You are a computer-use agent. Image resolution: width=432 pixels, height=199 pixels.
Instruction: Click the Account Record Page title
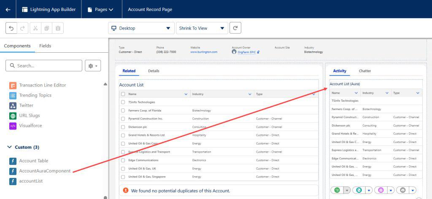[x=150, y=9]
